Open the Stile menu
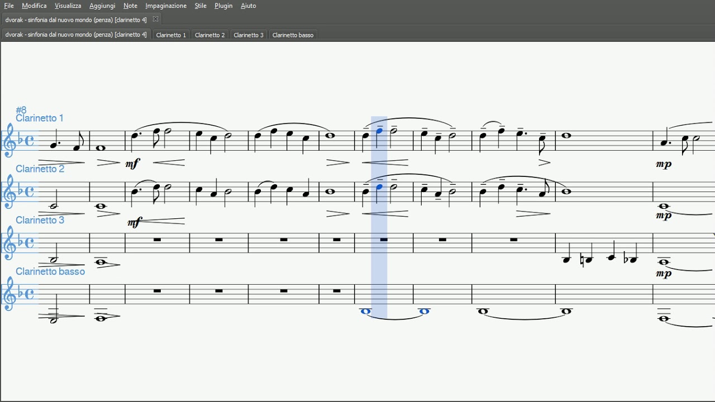The height and width of the screenshot is (402, 715). click(201, 6)
